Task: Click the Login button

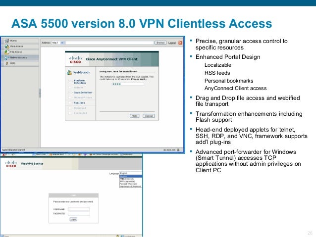Action: 73,219
